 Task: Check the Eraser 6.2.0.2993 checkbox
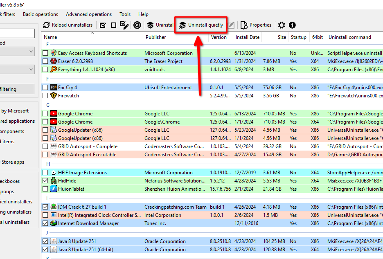point(45,61)
